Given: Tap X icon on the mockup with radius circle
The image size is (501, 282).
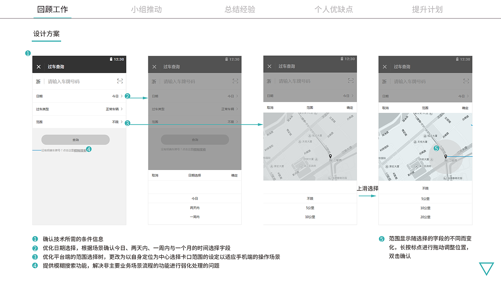Looking at the screenshot, I should point(384,67).
